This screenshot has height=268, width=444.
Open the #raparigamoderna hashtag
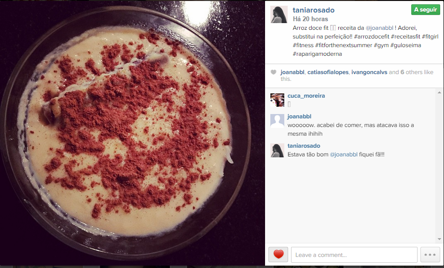[317, 54]
